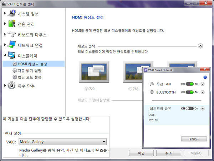Click the 보안 키: label
This screenshot has width=214, height=161.
(153, 120)
